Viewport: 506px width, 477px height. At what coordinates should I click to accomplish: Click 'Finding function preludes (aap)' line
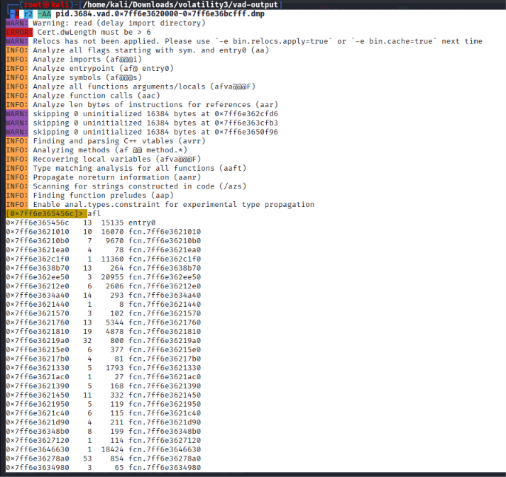(x=103, y=196)
